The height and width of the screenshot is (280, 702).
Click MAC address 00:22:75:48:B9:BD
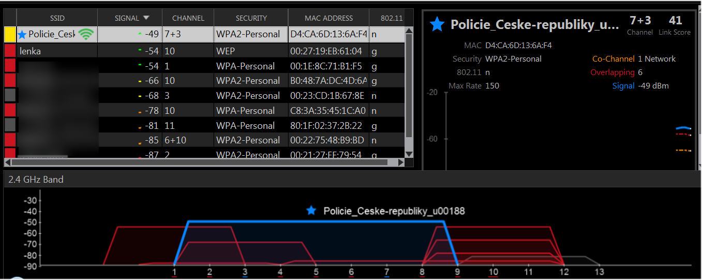point(327,140)
